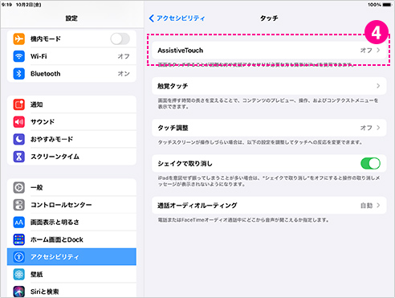Tap the シェイクで取り消し label text

coord(185,163)
